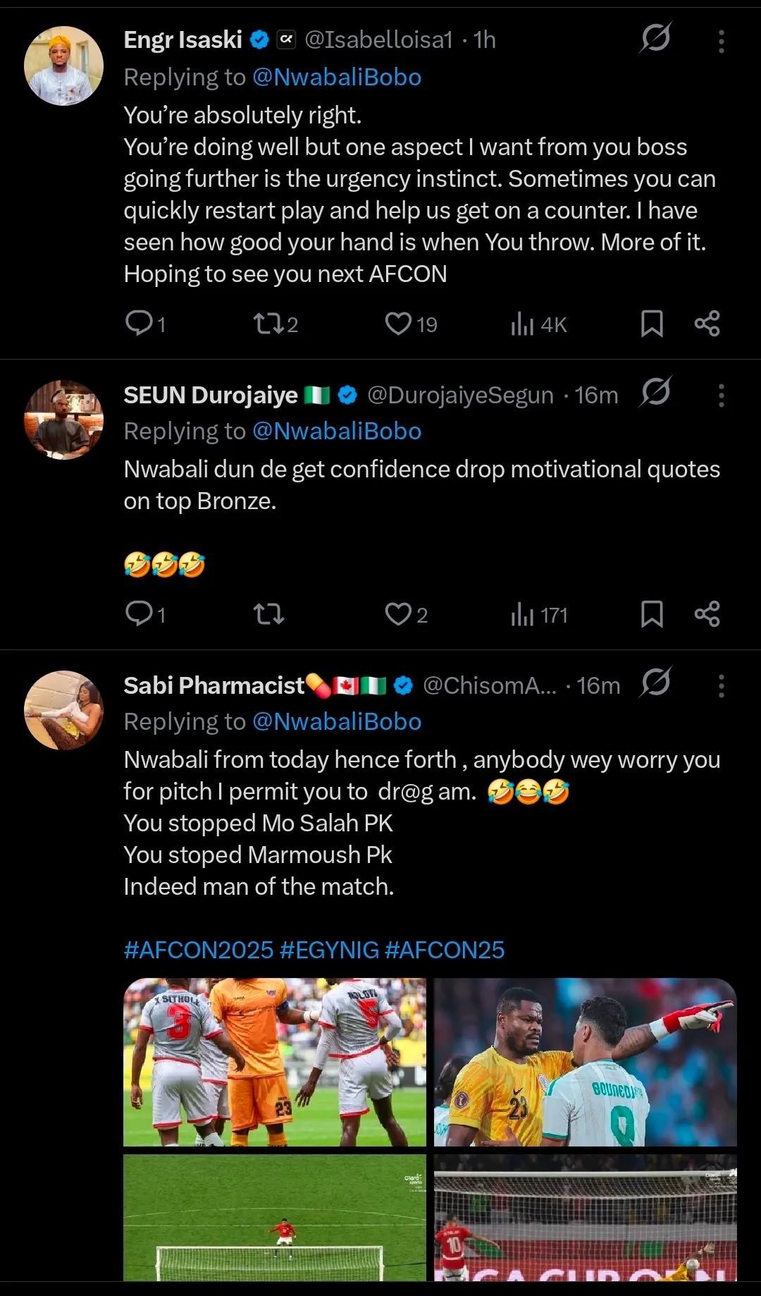
Task: Open Sabi Pharmacist's profile picture
Action: point(63,710)
